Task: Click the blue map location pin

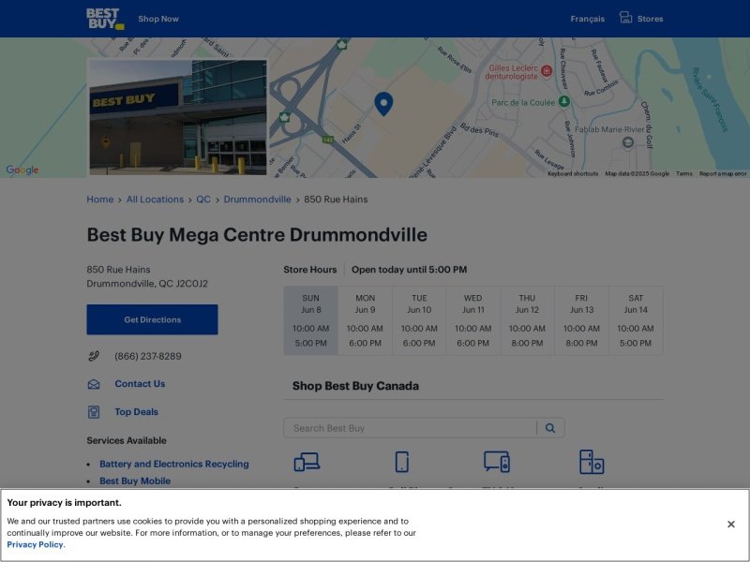Action: (x=383, y=104)
